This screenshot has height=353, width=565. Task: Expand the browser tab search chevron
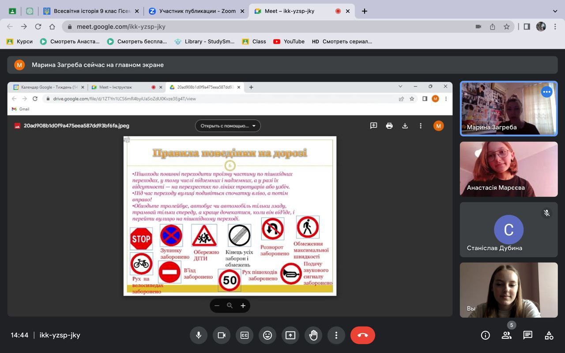pyautogui.click(x=555, y=11)
